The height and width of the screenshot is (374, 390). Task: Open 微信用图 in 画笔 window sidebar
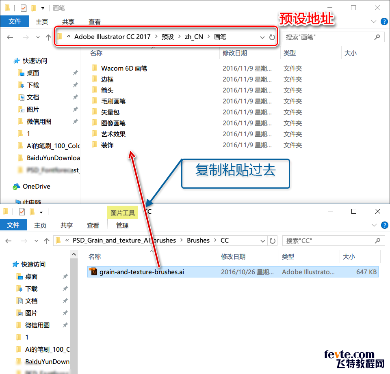(x=39, y=122)
